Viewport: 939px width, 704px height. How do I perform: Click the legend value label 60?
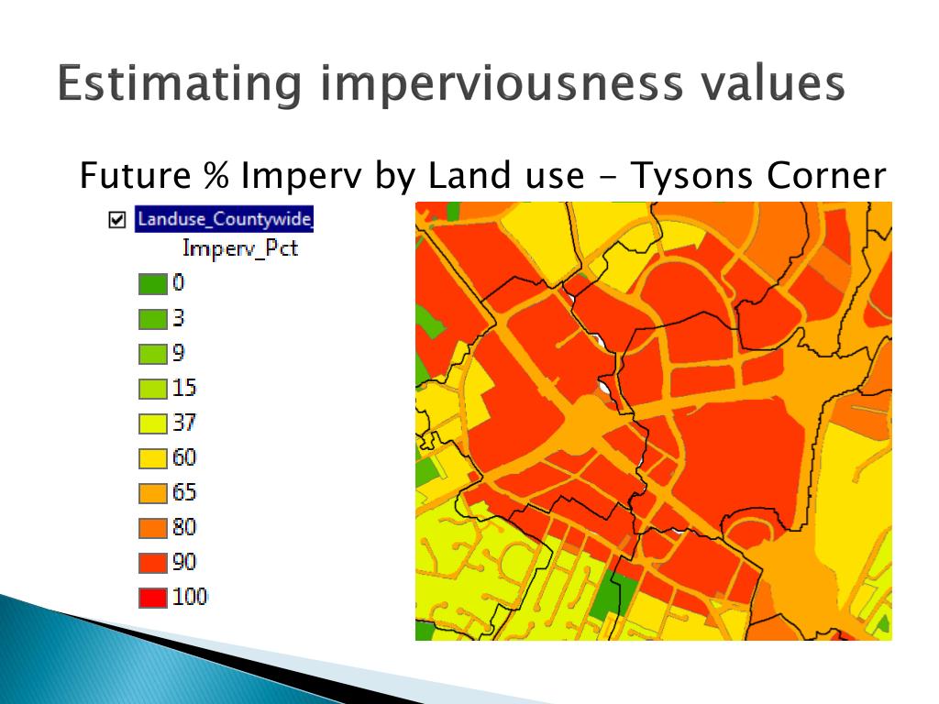[x=184, y=457]
